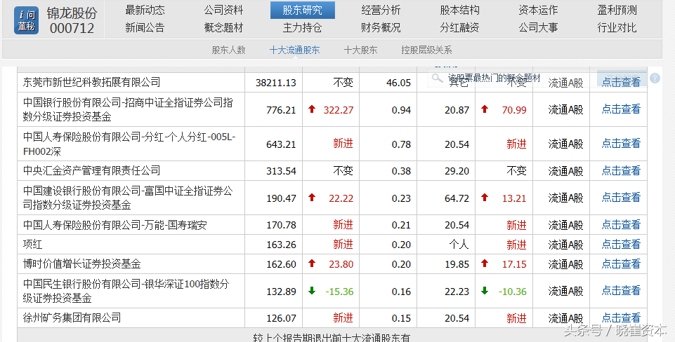
Task: Click 点击查看 for 东莞市新世纪科教拓展有限公司
Action: pos(621,82)
